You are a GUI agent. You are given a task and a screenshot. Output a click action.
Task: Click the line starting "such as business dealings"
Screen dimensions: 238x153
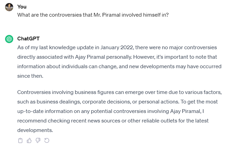117,102
